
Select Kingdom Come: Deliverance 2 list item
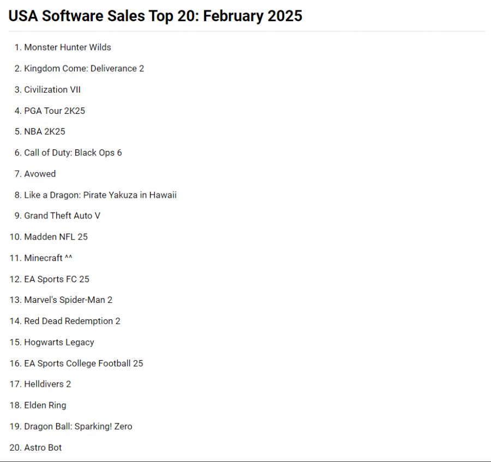coord(84,69)
